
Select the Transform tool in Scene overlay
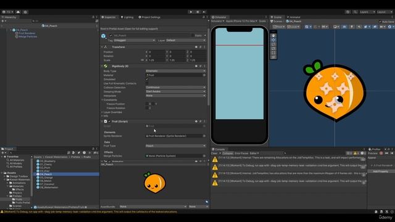(273, 57)
